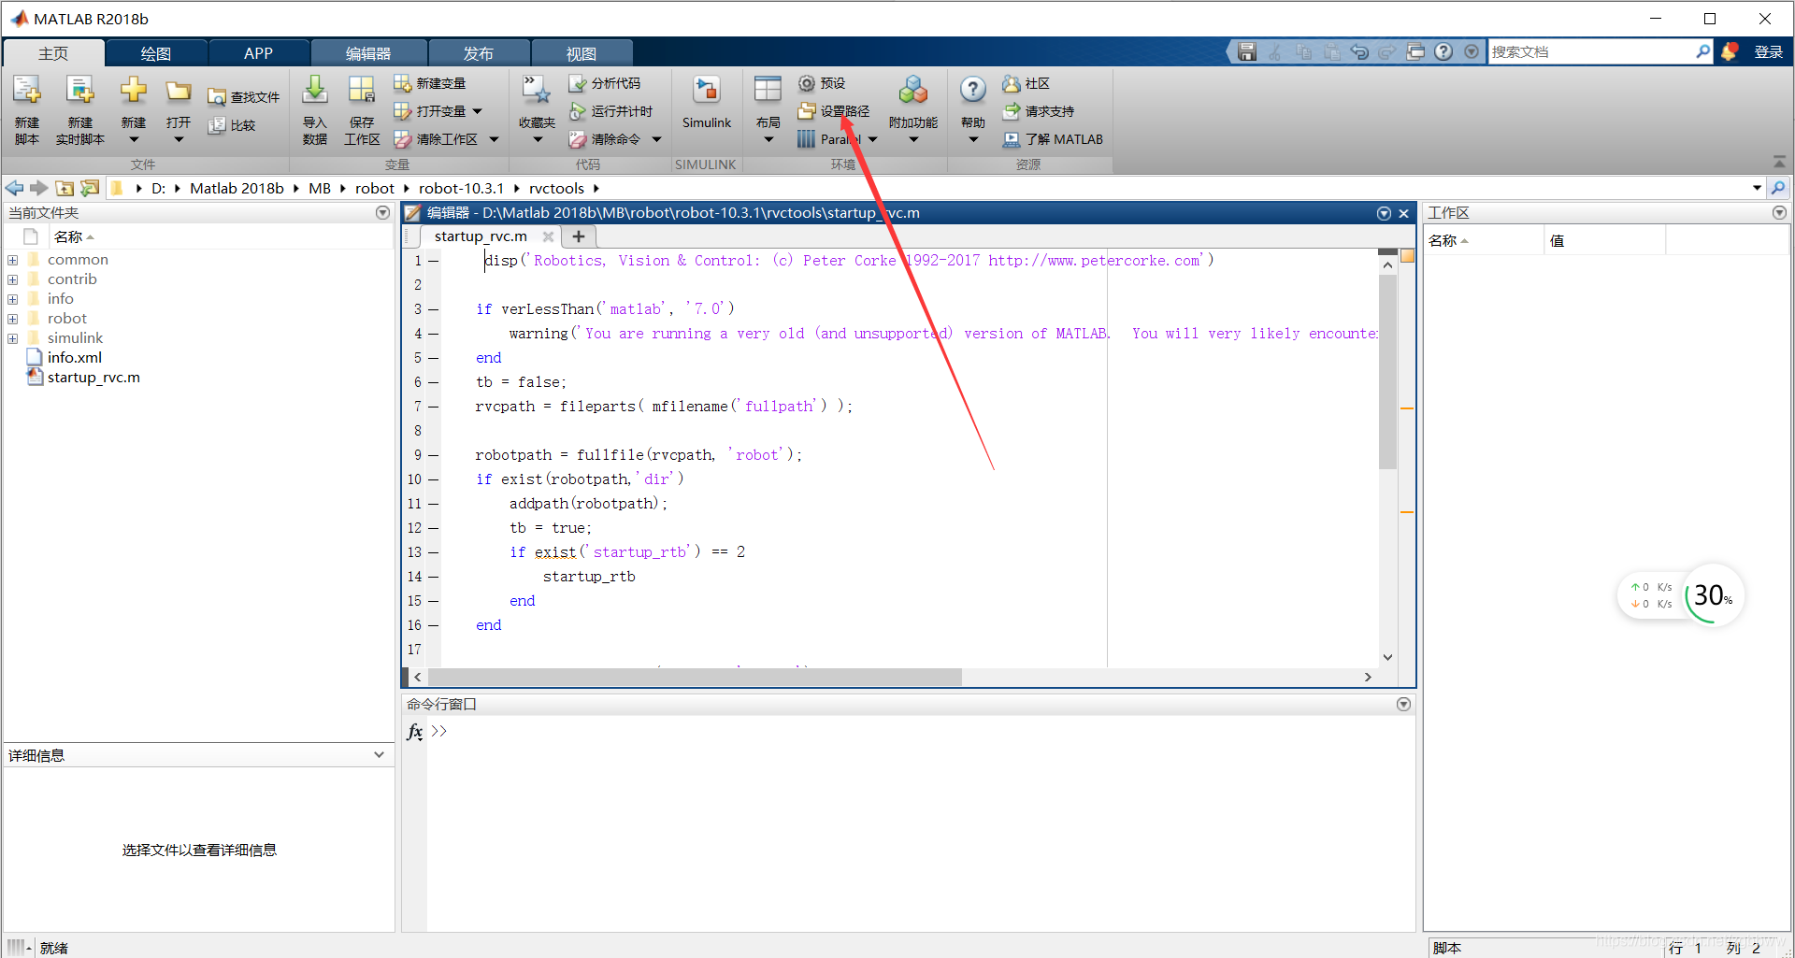Click the editor horizontal scrollbar
The width and height of the screenshot is (1795, 958).
pyautogui.click(x=695, y=677)
